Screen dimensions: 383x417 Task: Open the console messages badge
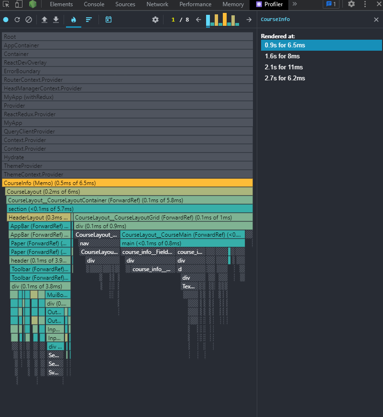click(x=331, y=4)
